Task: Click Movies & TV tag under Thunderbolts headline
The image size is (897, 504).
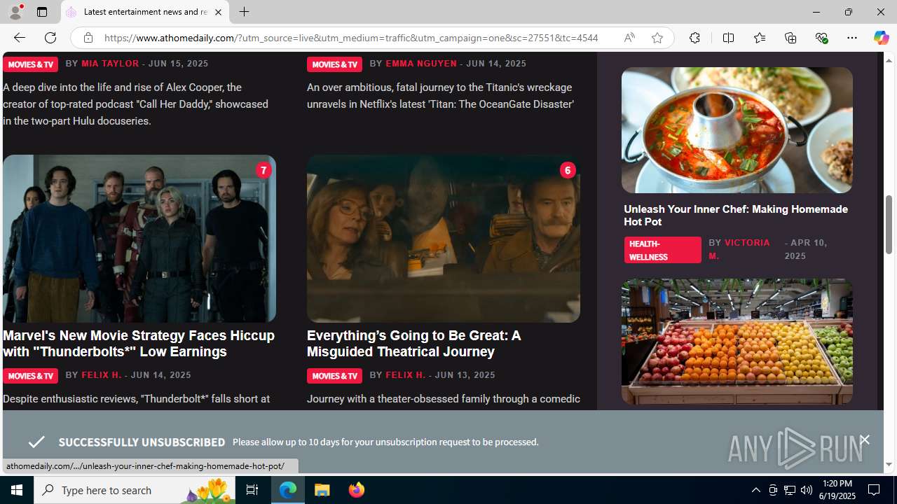Action: [x=30, y=375]
